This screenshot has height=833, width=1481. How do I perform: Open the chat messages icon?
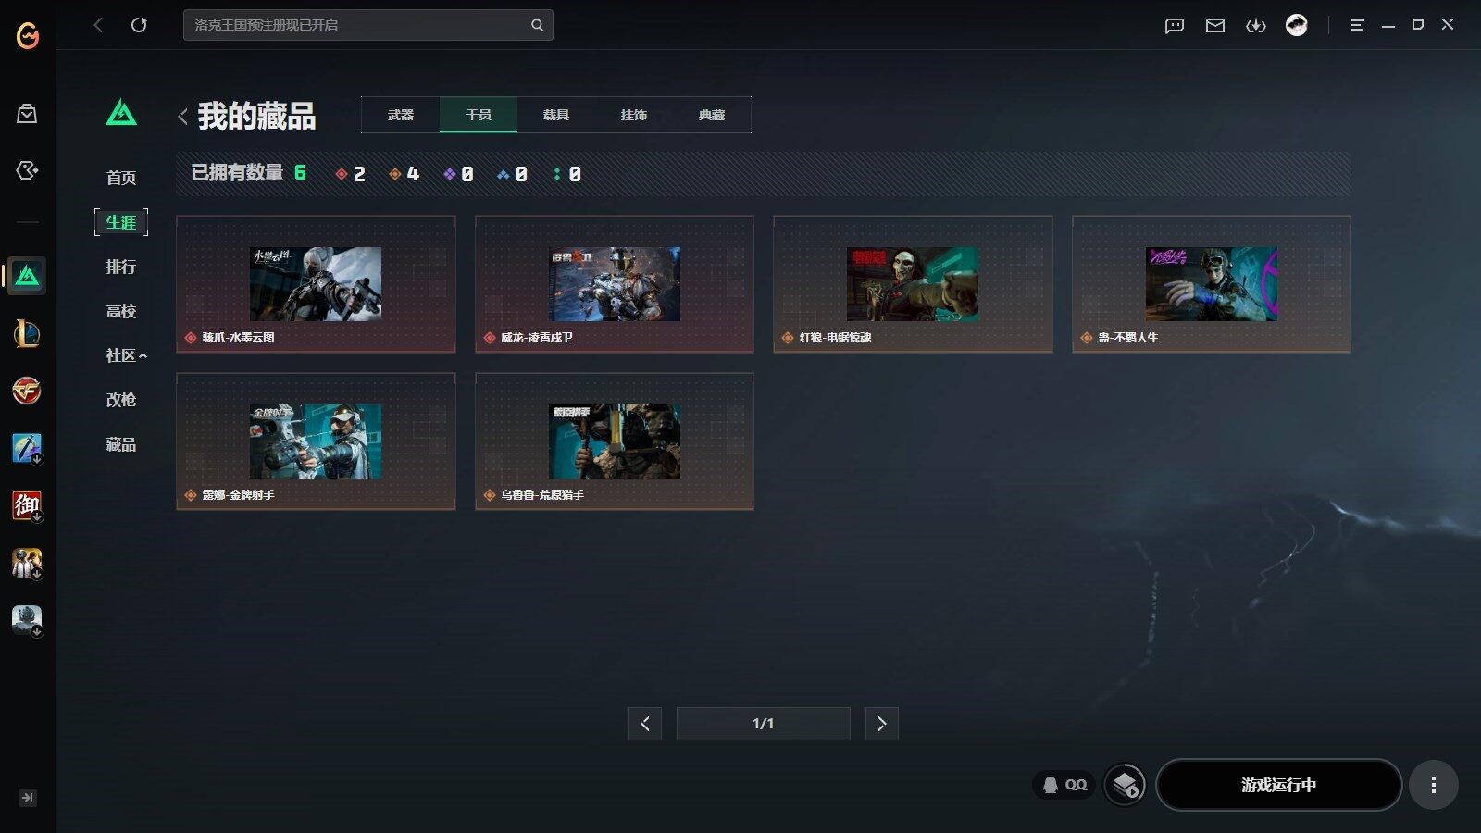(x=1175, y=26)
